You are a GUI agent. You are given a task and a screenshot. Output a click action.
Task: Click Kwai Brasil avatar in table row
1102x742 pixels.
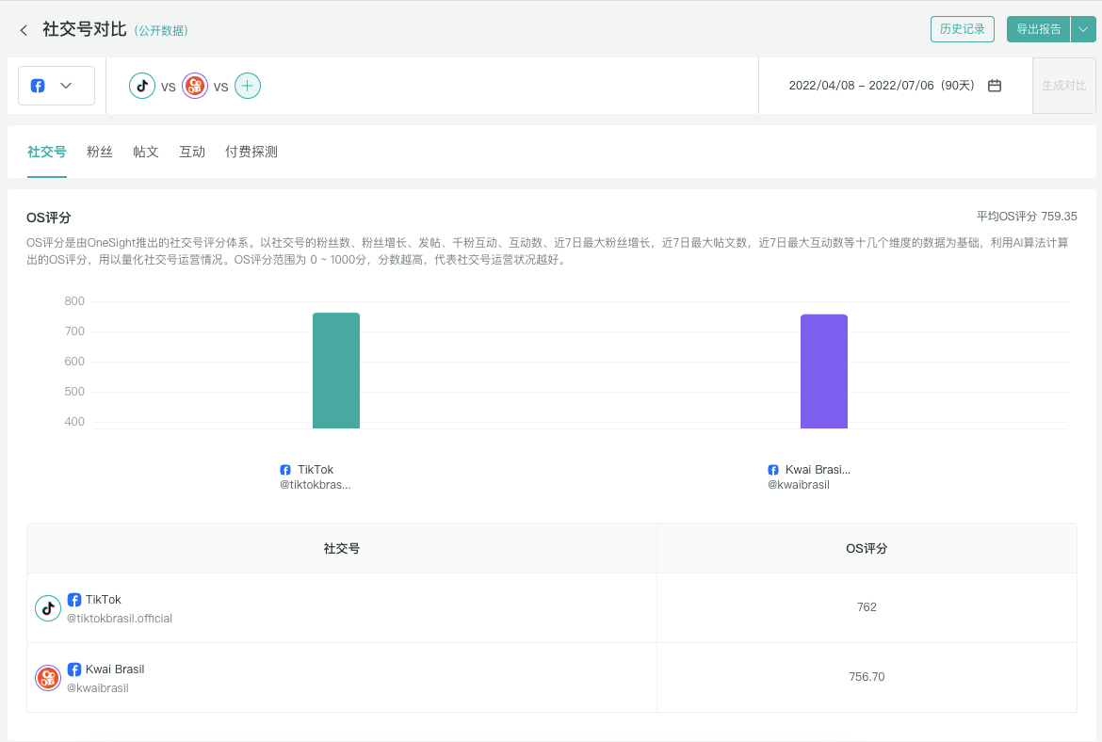pos(48,678)
